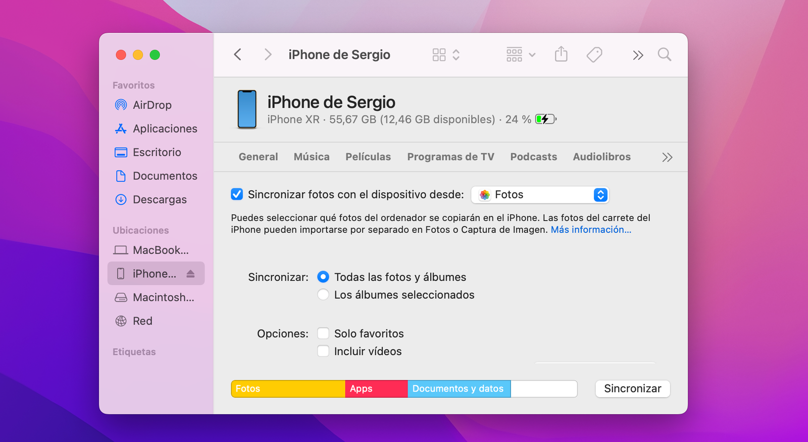Open the Música tab

point(312,157)
